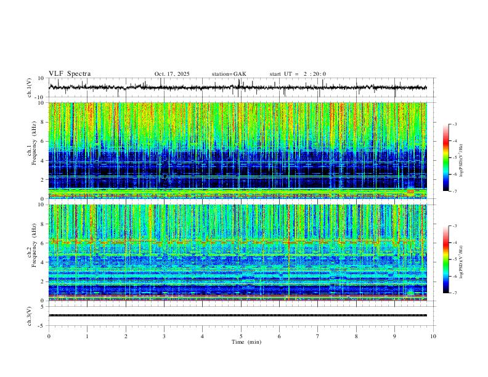Click the "start UT = 2 :20: 0" label

click(x=298, y=74)
